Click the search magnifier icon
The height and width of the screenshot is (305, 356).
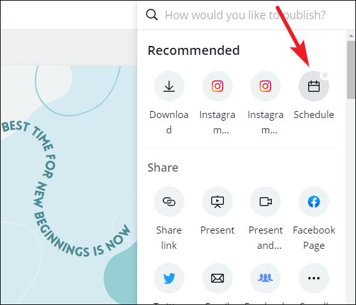click(x=152, y=15)
